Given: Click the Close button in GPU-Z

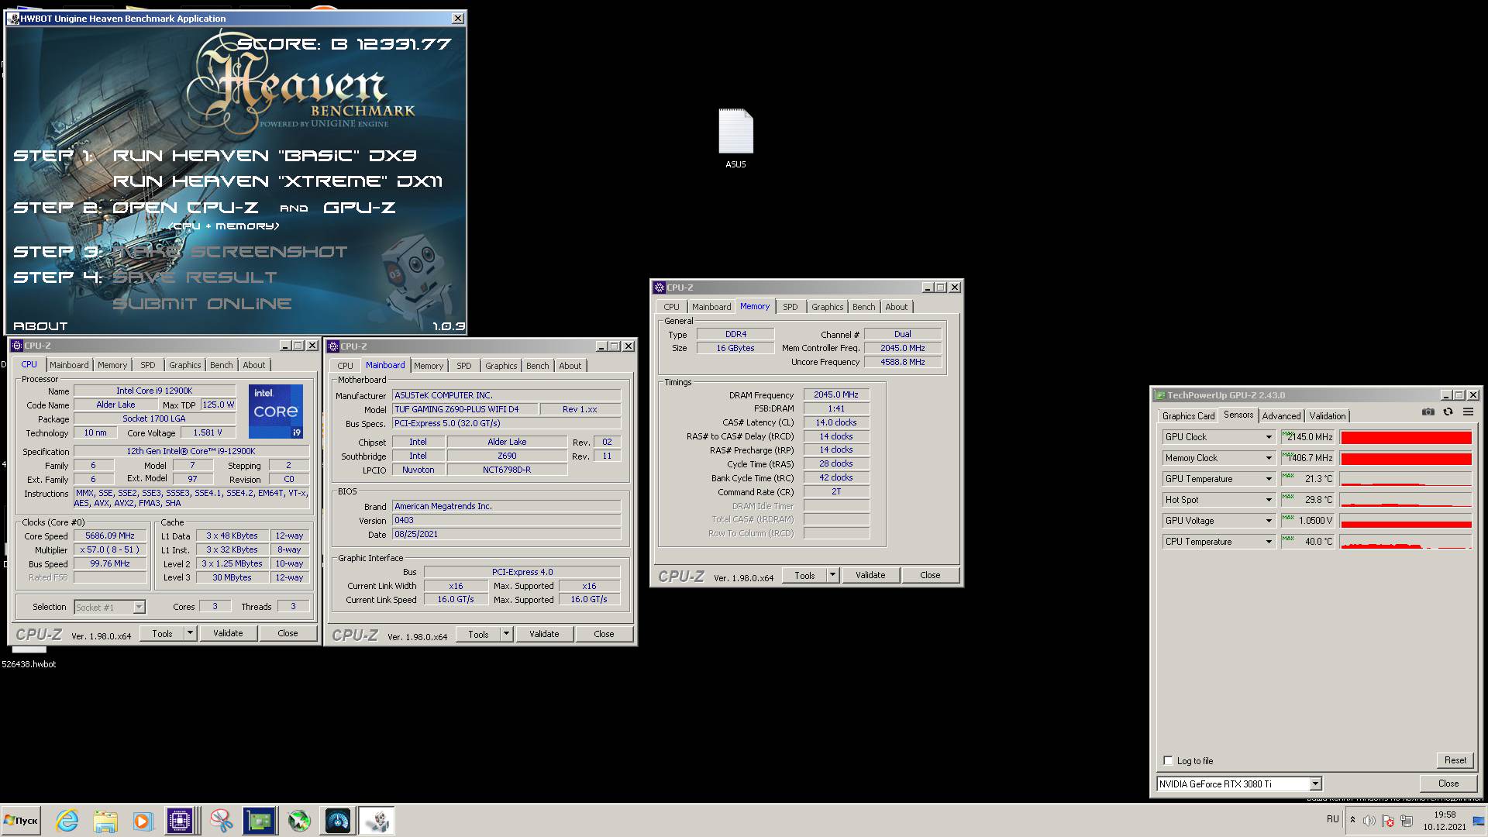Looking at the screenshot, I should 1448,784.
